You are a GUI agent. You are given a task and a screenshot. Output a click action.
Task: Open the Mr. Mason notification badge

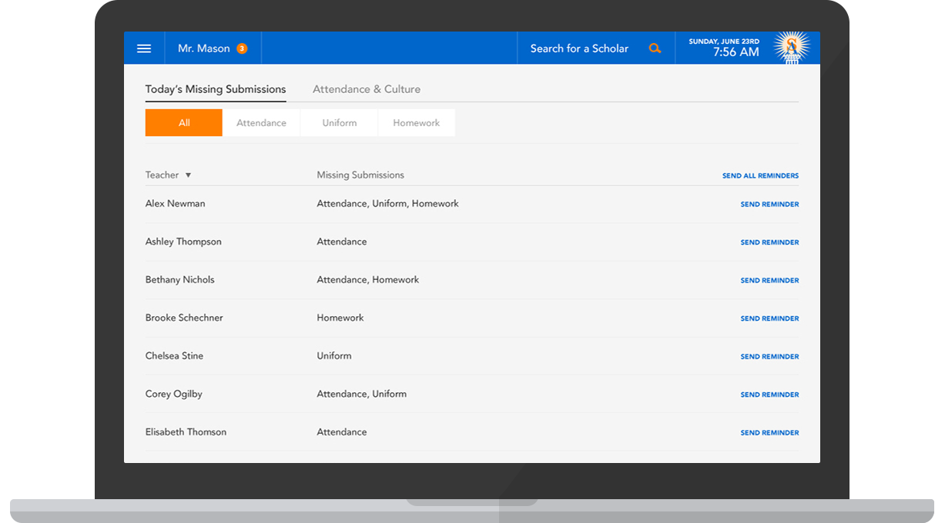[x=242, y=48]
